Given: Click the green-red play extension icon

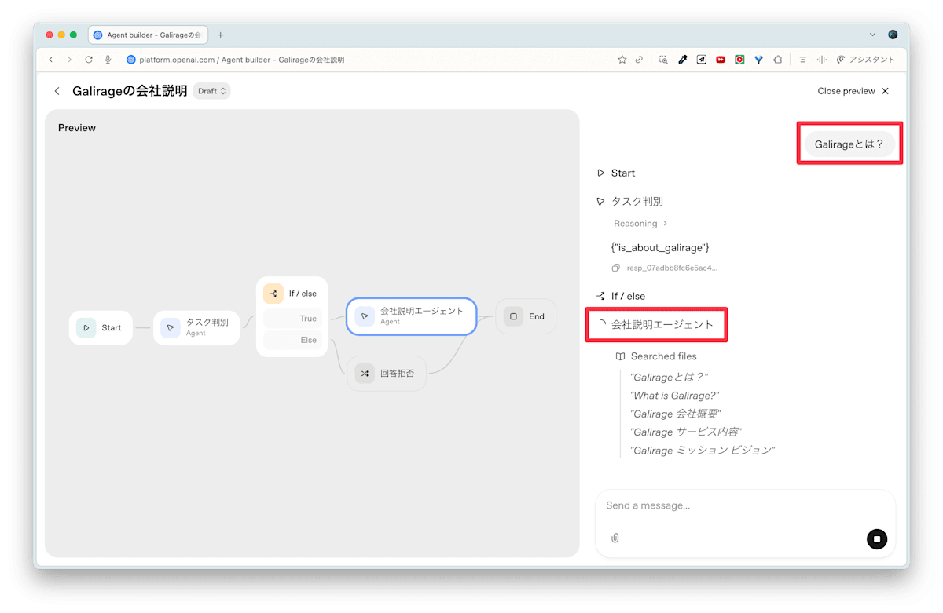Looking at the screenshot, I should (739, 60).
